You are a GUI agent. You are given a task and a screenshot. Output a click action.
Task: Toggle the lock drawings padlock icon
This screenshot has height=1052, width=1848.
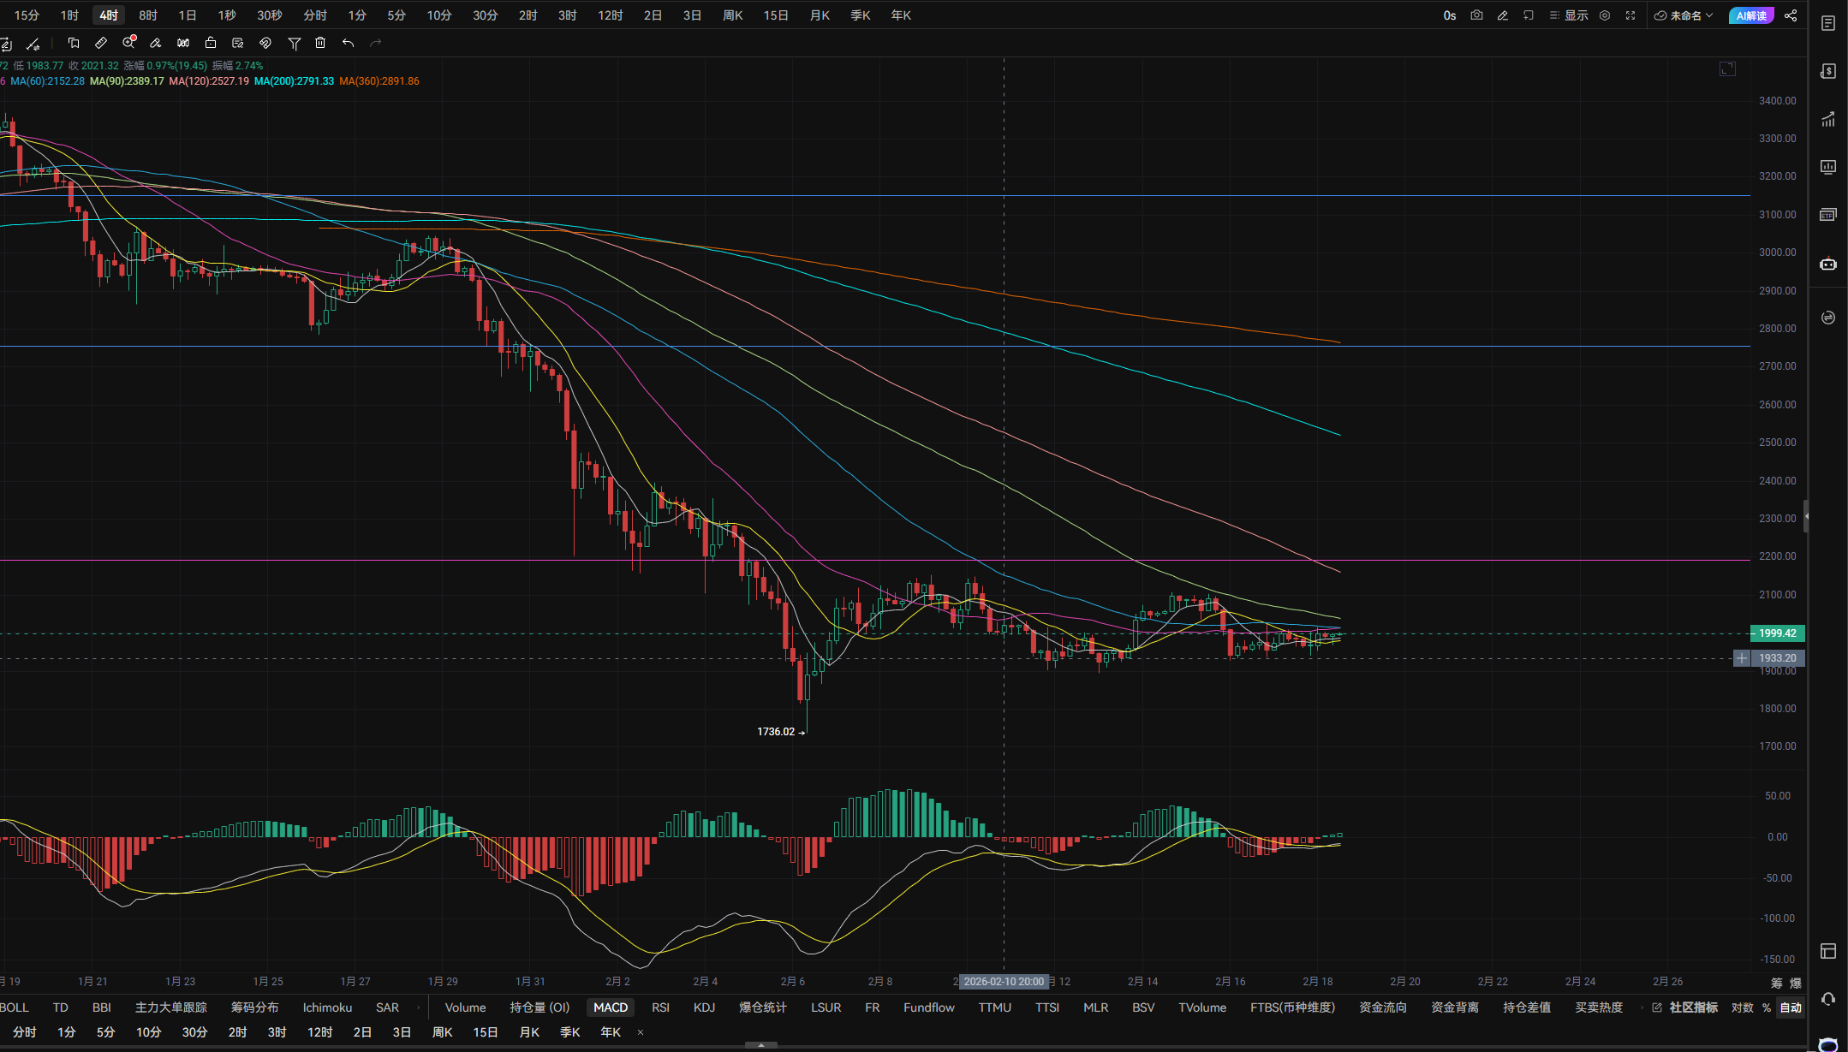coord(211,43)
